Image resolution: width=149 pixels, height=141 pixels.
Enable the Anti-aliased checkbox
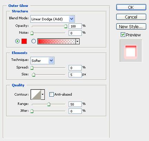click(x=51, y=95)
